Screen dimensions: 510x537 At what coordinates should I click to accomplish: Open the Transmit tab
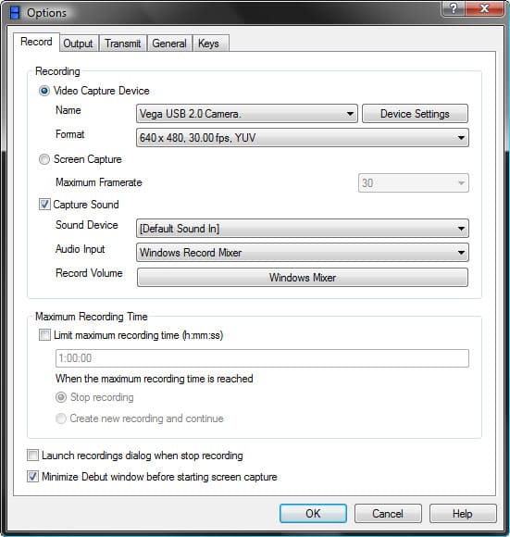pyautogui.click(x=123, y=44)
